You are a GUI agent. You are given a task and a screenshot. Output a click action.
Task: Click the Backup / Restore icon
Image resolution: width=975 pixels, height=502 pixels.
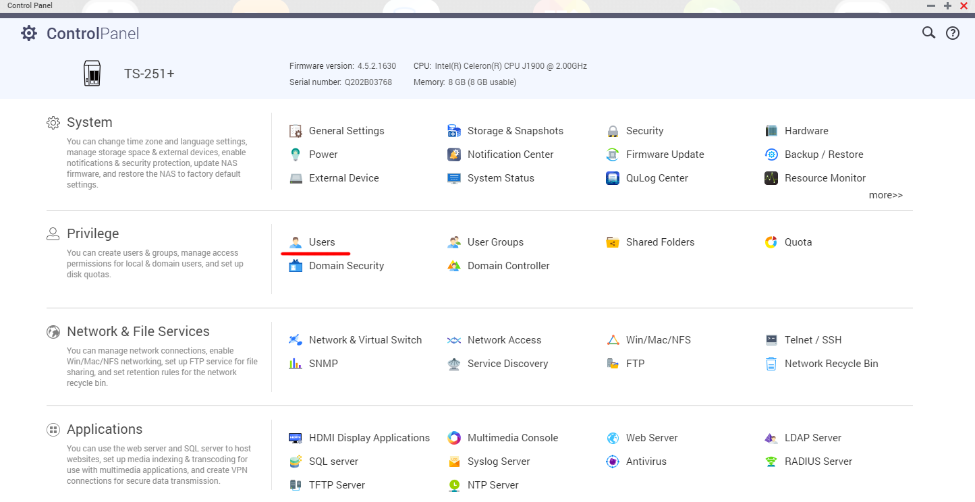coord(771,155)
